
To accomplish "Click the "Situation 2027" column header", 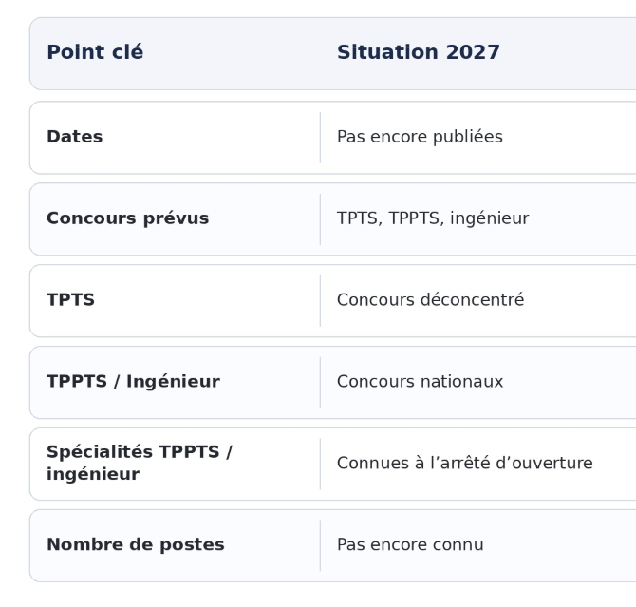I will (x=418, y=53).
